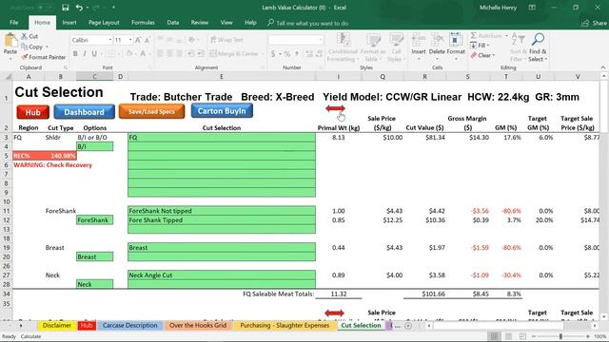This screenshot has height=342, width=609.
Task: Toggle Bold formatting
Action: pyautogui.click(x=75, y=53)
